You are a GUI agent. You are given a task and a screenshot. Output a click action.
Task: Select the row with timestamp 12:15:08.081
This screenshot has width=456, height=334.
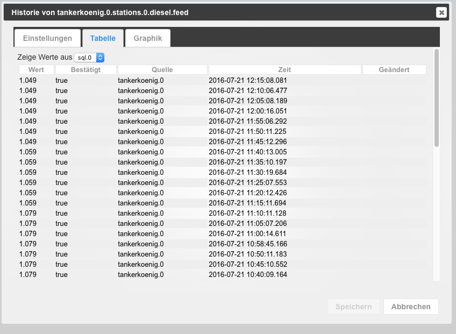[x=248, y=80]
